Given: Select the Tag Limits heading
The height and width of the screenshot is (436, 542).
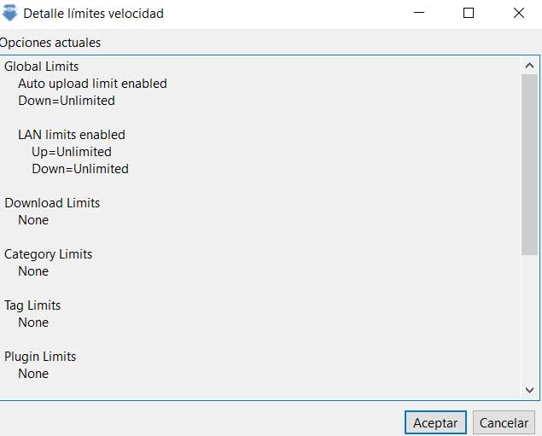Looking at the screenshot, I should pyautogui.click(x=32, y=305).
